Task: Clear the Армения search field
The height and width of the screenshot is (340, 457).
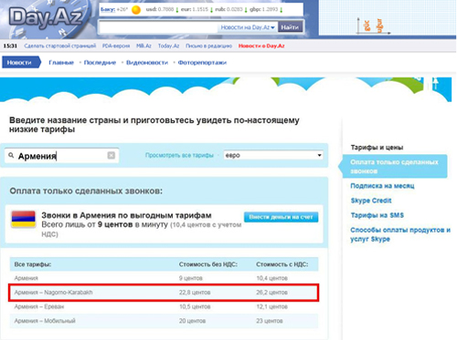Action: [112, 155]
